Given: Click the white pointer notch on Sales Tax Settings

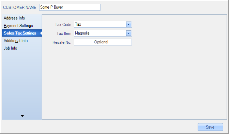Looking at the screenshot, I should pyautogui.click(x=41, y=33).
